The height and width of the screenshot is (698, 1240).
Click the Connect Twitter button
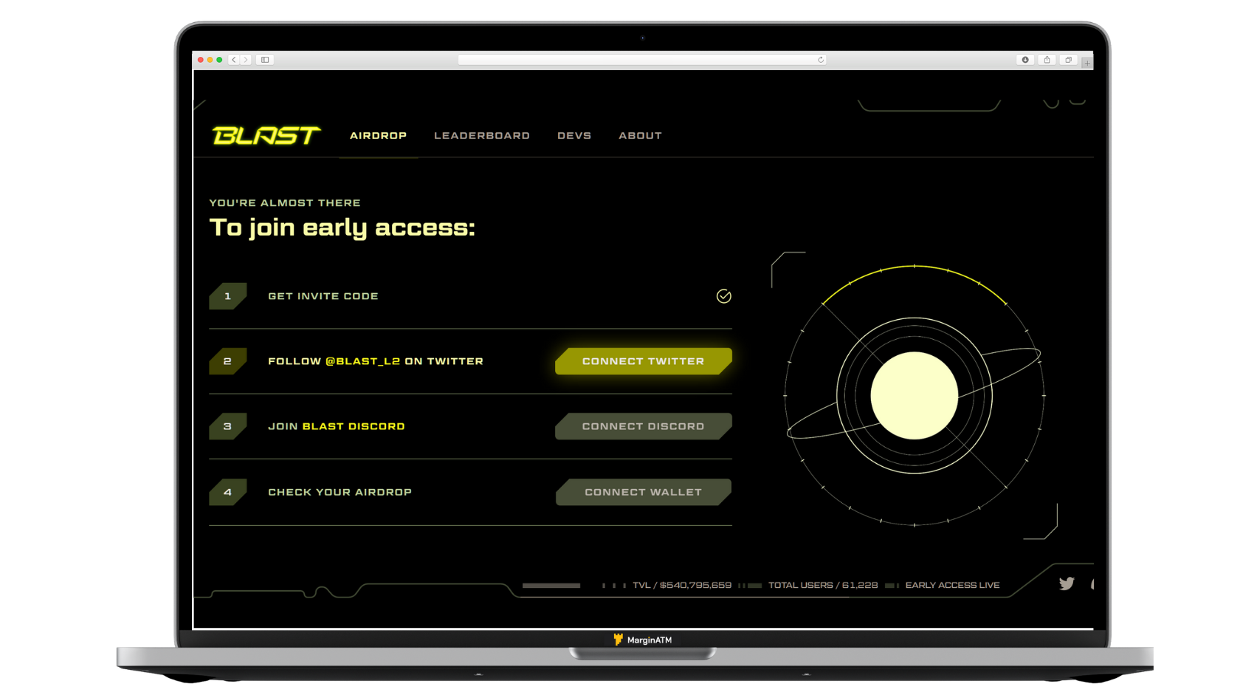coord(644,361)
